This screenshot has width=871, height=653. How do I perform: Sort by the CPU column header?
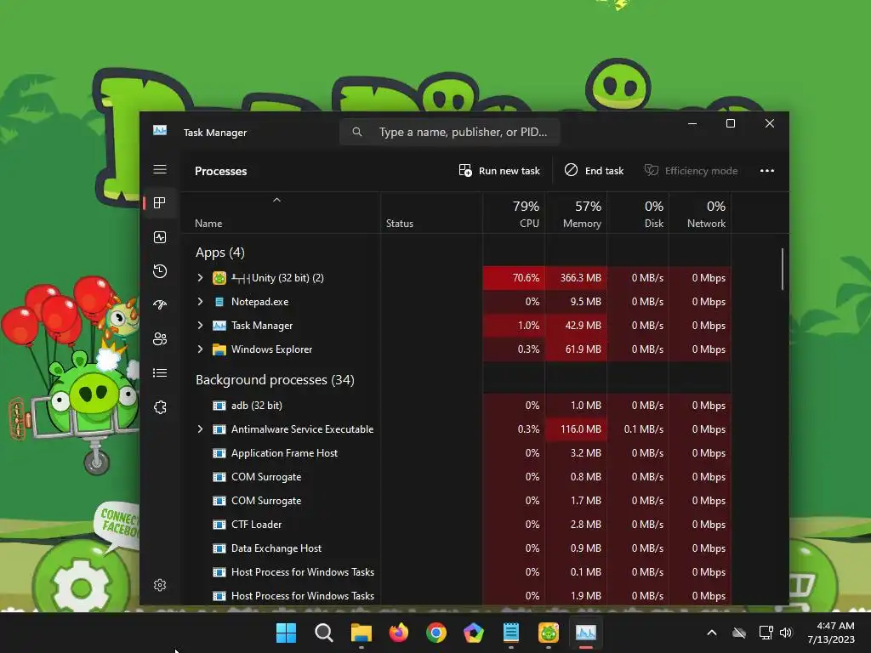(x=514, y=213)
